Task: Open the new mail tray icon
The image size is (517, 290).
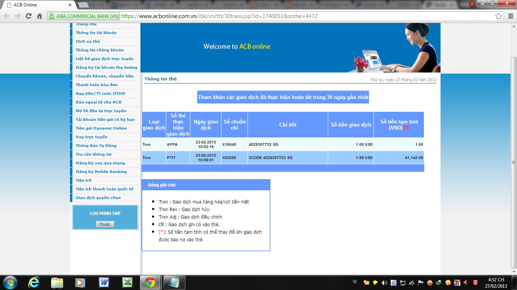Action: (x=366, y=282)
